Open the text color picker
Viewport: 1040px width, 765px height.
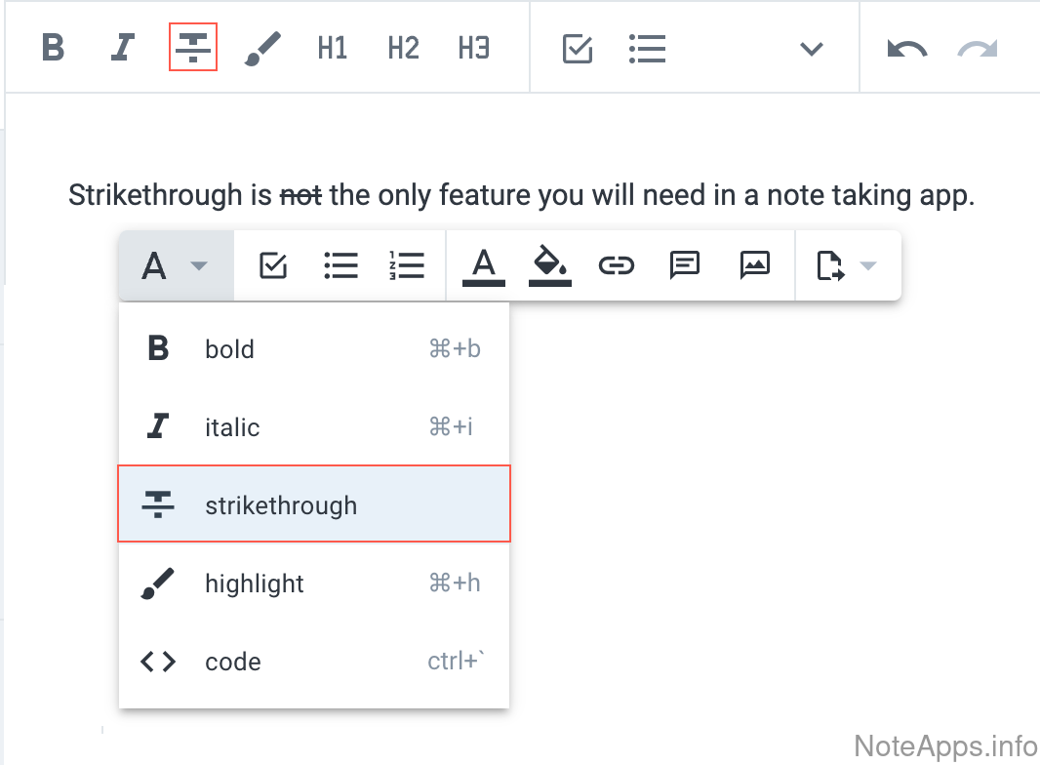coord(484,265)
